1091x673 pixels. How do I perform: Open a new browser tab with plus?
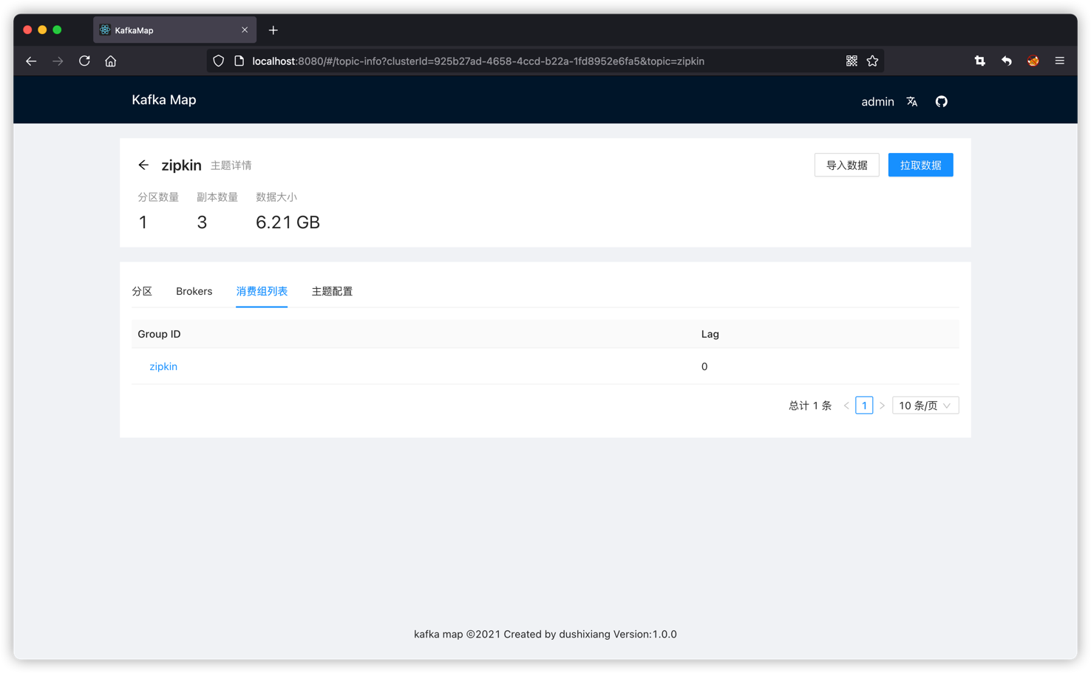pyautogui.click(x=273, y=30)
